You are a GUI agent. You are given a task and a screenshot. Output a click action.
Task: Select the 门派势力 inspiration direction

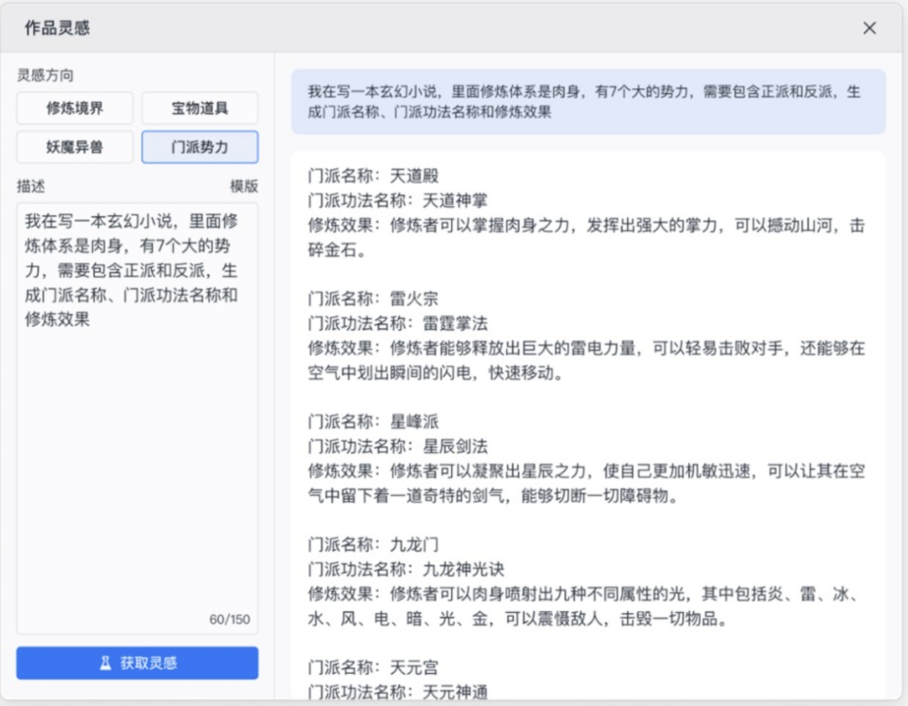click(200, 147)
